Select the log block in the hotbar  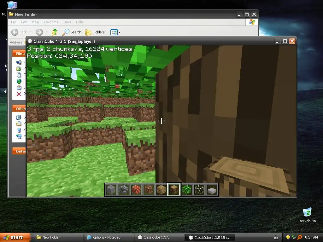pos(174,189)
